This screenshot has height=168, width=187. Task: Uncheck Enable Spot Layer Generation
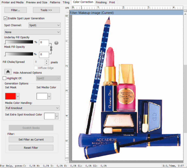point(5,18)
